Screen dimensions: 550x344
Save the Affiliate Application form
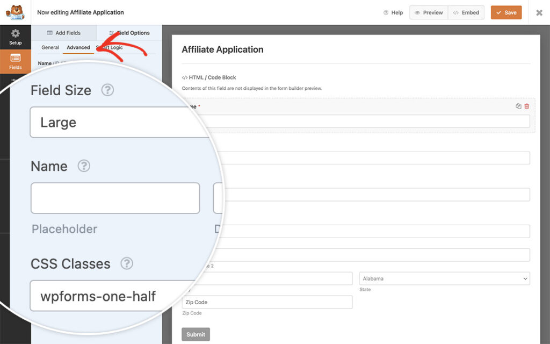pos(506,12)
